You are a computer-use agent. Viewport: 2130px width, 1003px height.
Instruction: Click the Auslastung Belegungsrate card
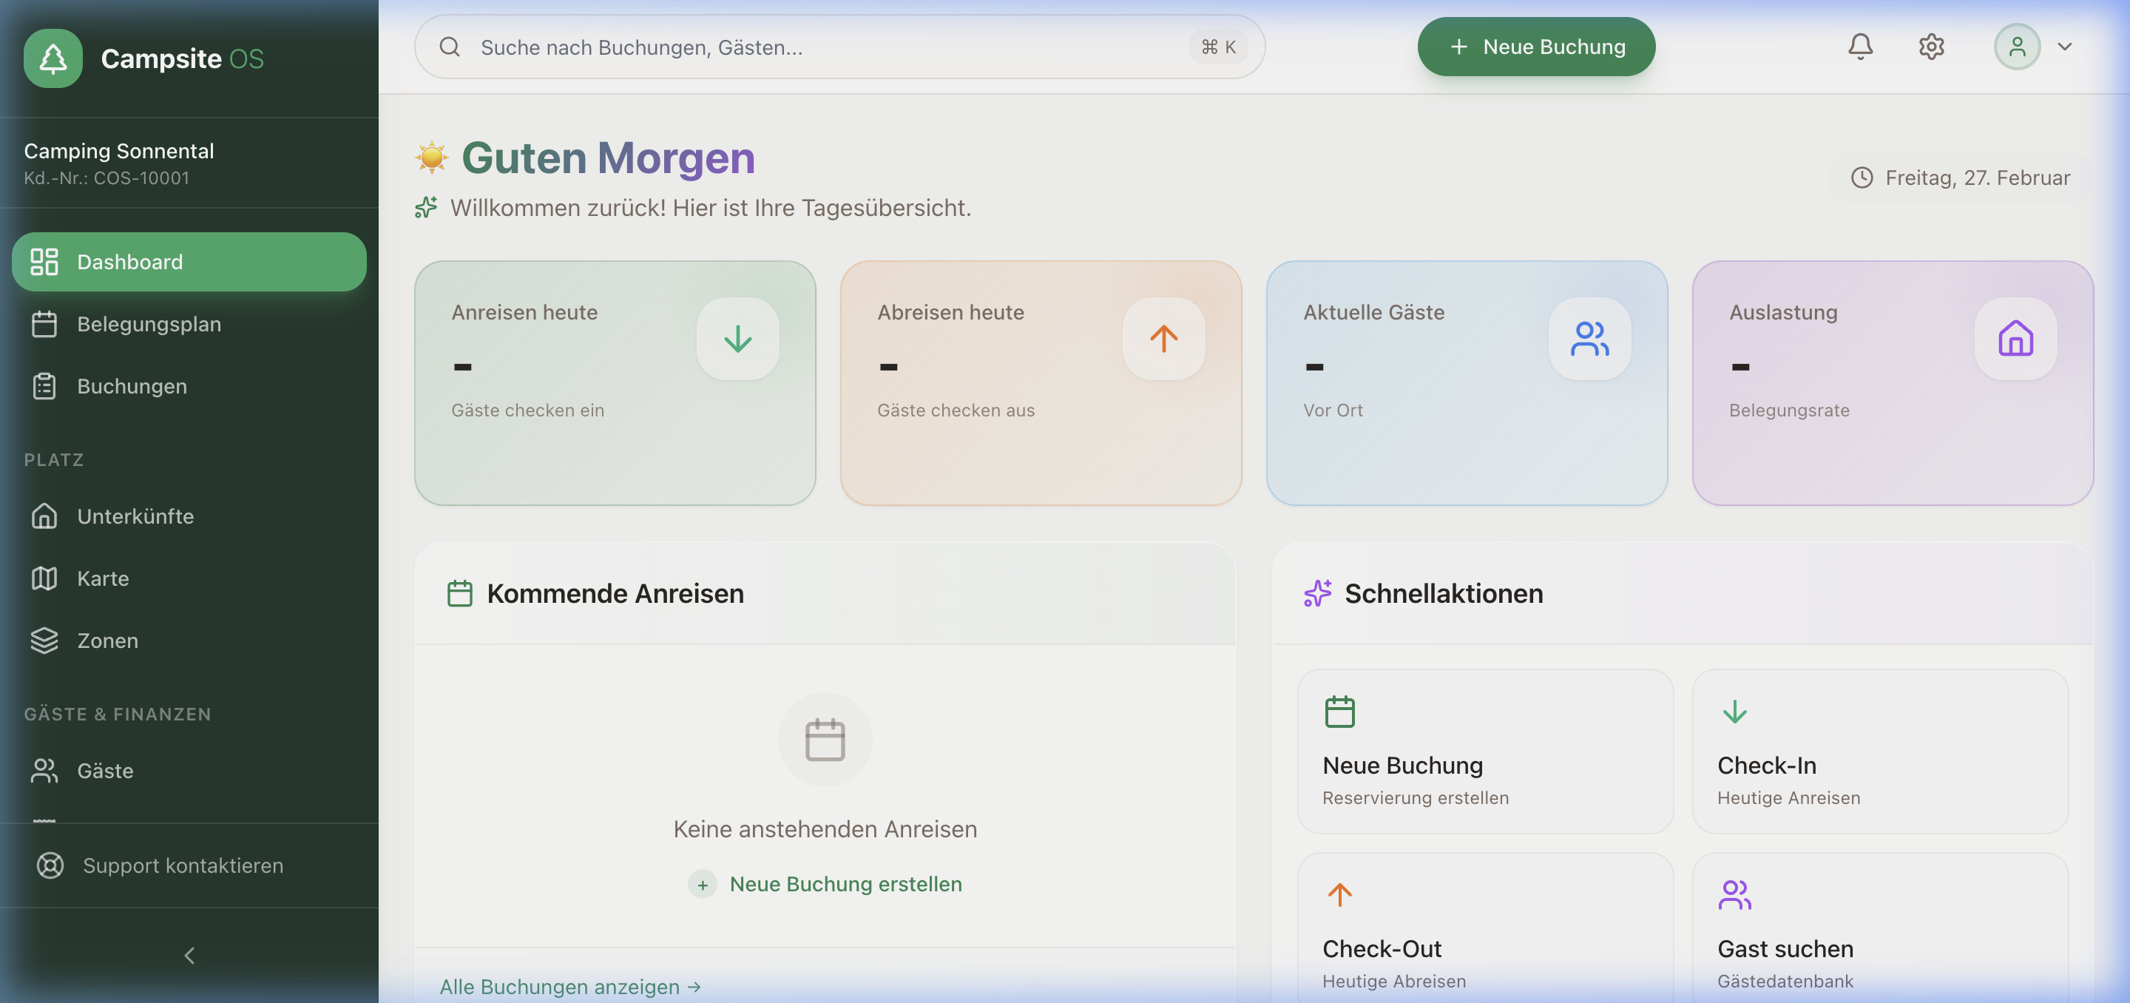tap(1892, 383)
